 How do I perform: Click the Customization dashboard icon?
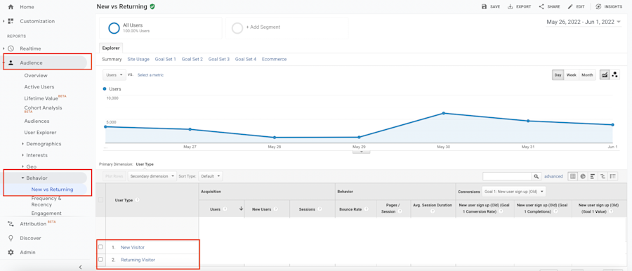[11, 21]
